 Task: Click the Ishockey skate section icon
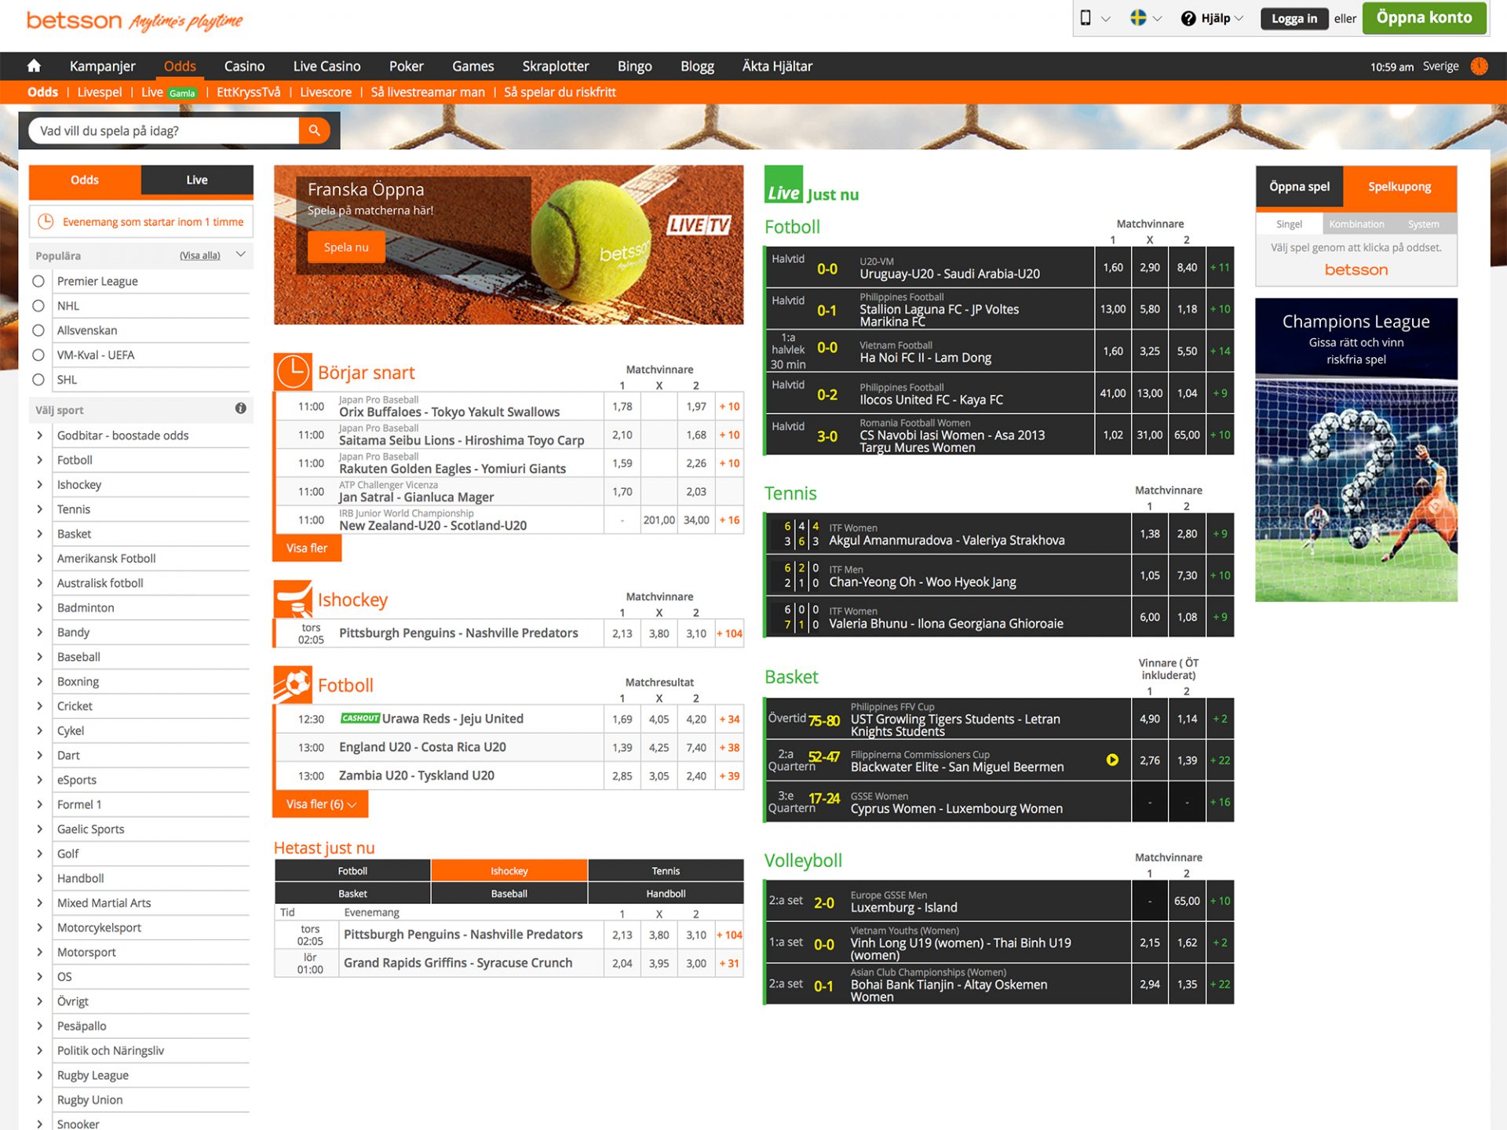(293, 599)
